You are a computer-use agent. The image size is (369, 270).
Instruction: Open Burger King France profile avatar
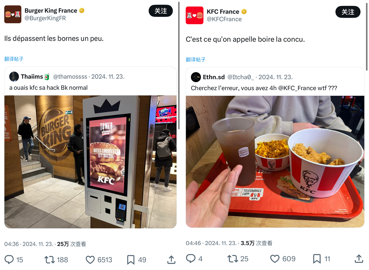coord(13,15)
